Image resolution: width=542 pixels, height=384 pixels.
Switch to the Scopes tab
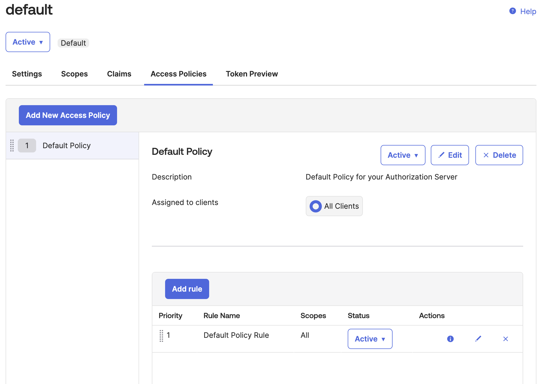click(x=74, y=74)
